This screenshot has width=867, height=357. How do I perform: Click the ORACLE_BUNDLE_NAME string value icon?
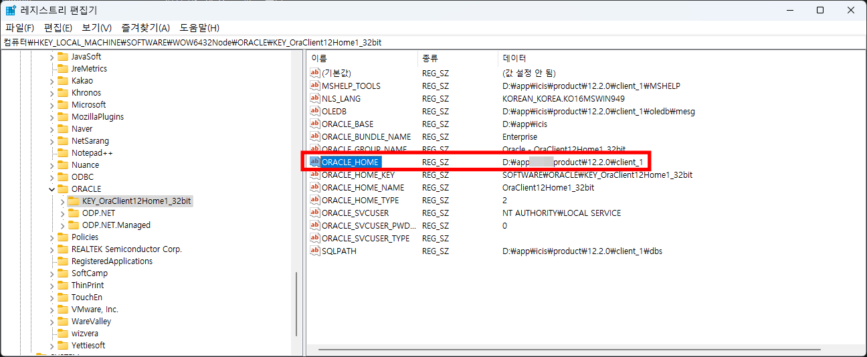coord(315,136)
